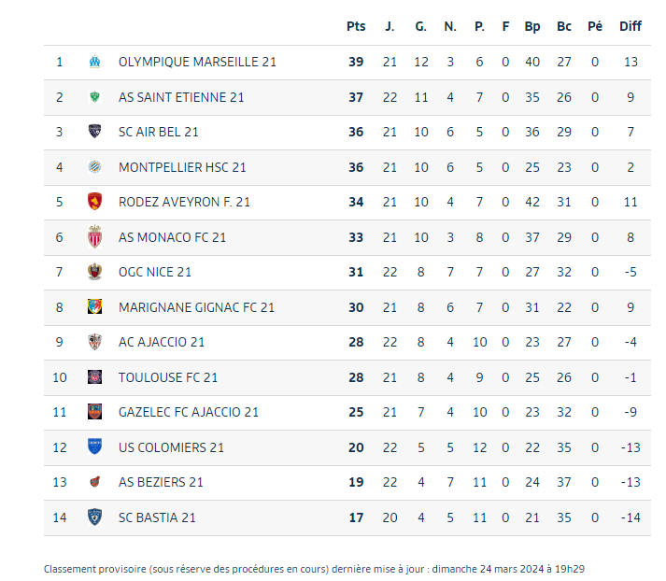666x581 pixels.
Task: Click the AS Saint Etienne crest
Action: tap(94, 97)
